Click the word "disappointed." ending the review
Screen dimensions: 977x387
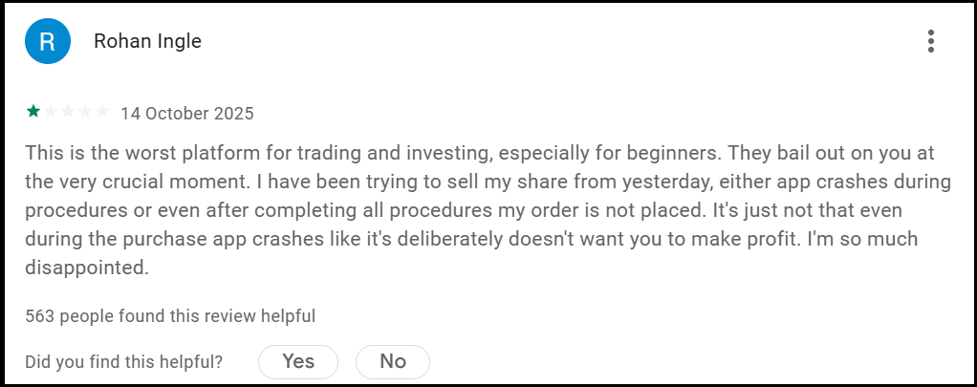(87, 269)
